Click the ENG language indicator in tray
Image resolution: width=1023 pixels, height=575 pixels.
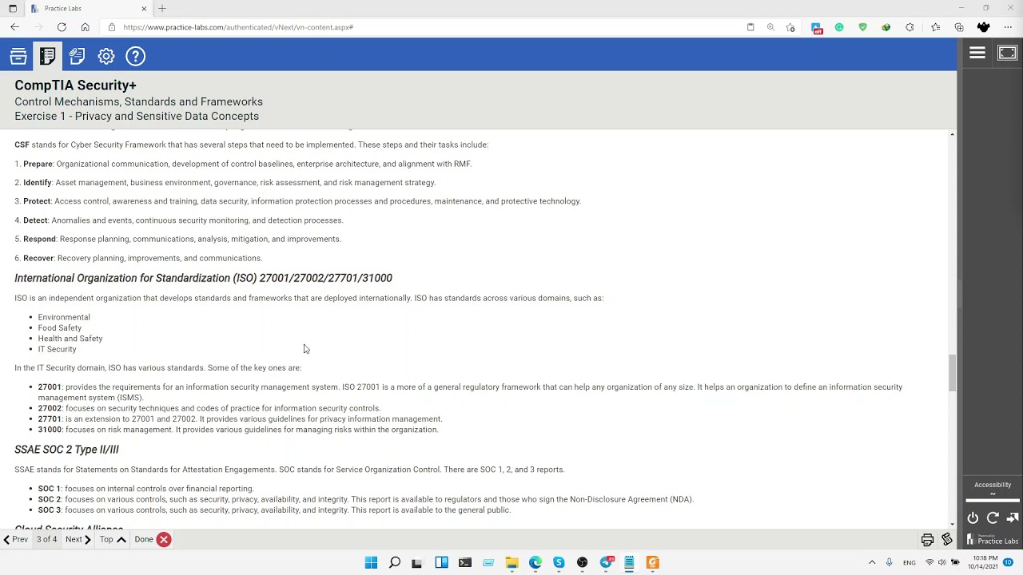pos(910,562)
